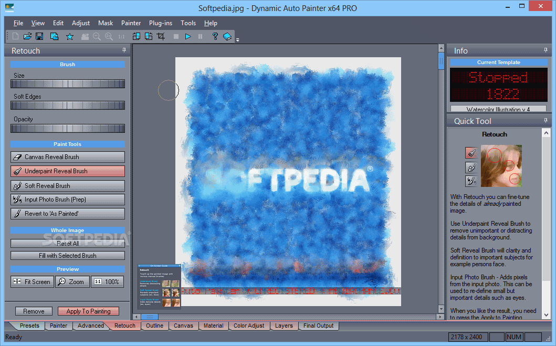Open the Painter menu
The height and width of the screenshot is (346, 556).
point(131,23)
